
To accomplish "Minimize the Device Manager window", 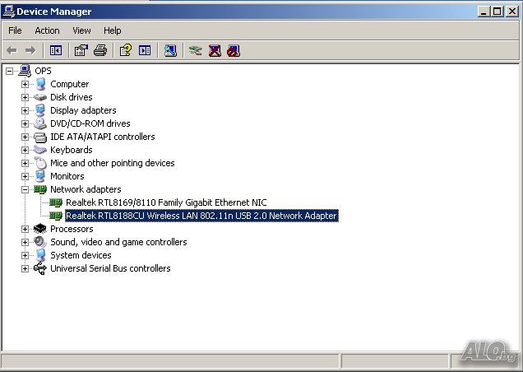I will [x=483, y=12].
